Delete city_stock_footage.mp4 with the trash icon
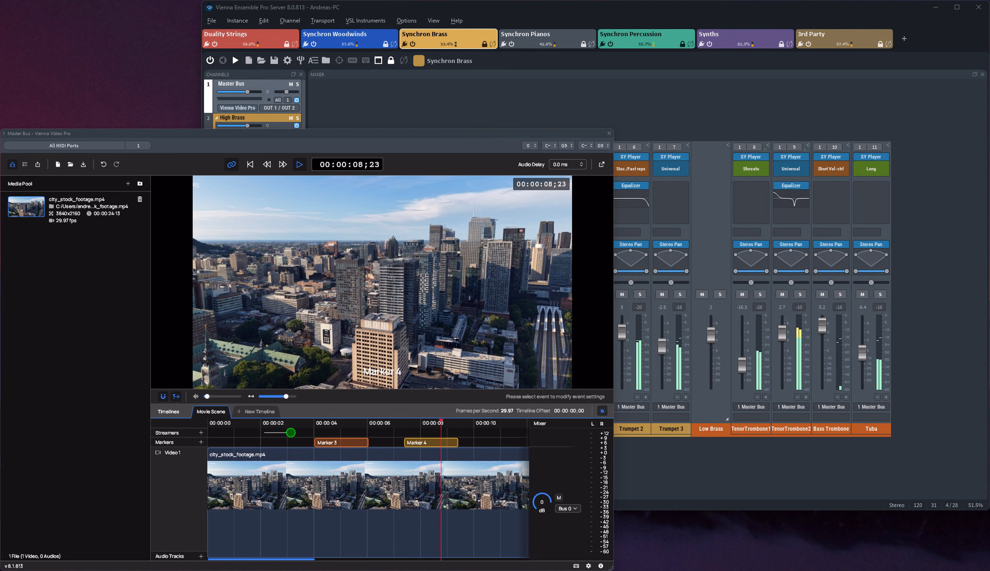Viewport: 990px width, 571px height. pos(140,199)
